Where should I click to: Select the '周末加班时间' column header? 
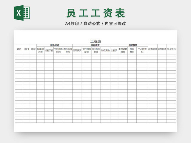coord(68,50)
